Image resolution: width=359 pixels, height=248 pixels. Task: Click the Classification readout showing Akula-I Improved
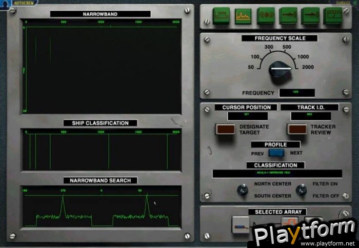pos(277,173)
